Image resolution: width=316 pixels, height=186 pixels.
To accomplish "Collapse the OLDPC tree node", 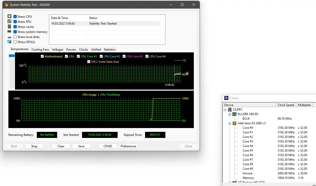I will 225,110.
